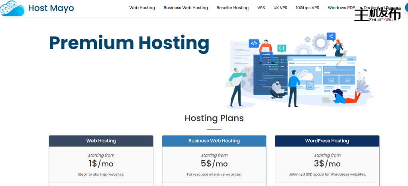408x186 pixels.
Task: Click the hero illustration of developers
Action: 299,70
